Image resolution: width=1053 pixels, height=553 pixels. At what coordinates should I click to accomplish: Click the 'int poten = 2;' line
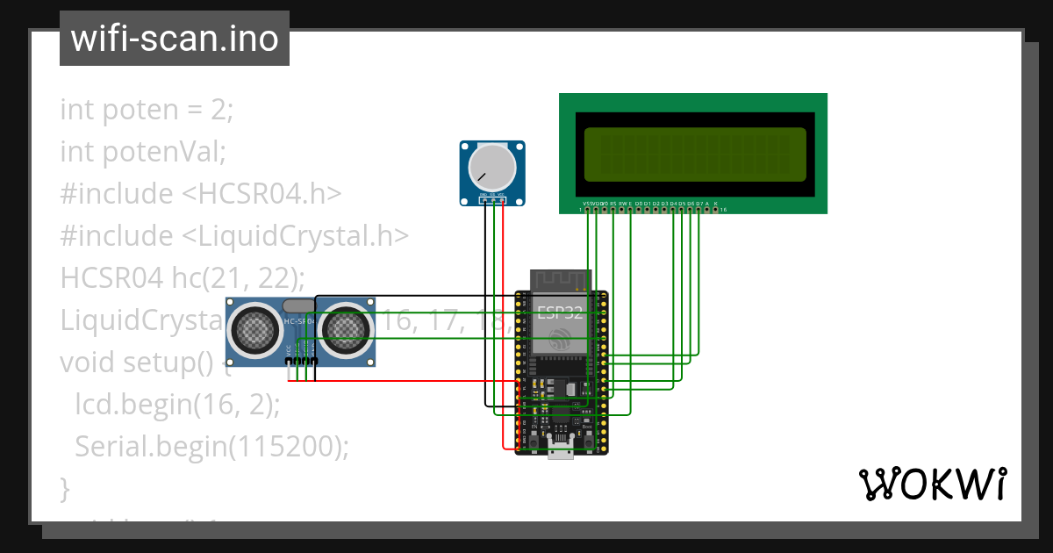point(147,110)
